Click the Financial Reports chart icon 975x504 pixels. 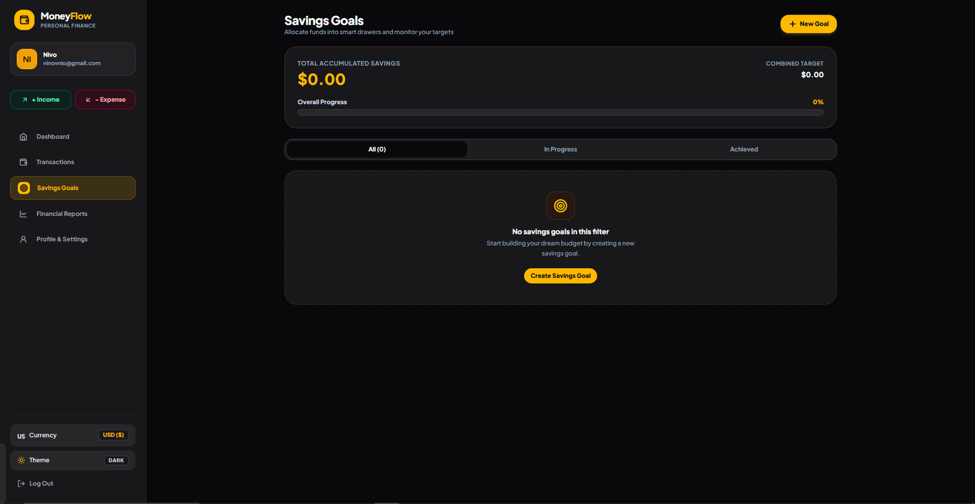(x=23, y=214)
